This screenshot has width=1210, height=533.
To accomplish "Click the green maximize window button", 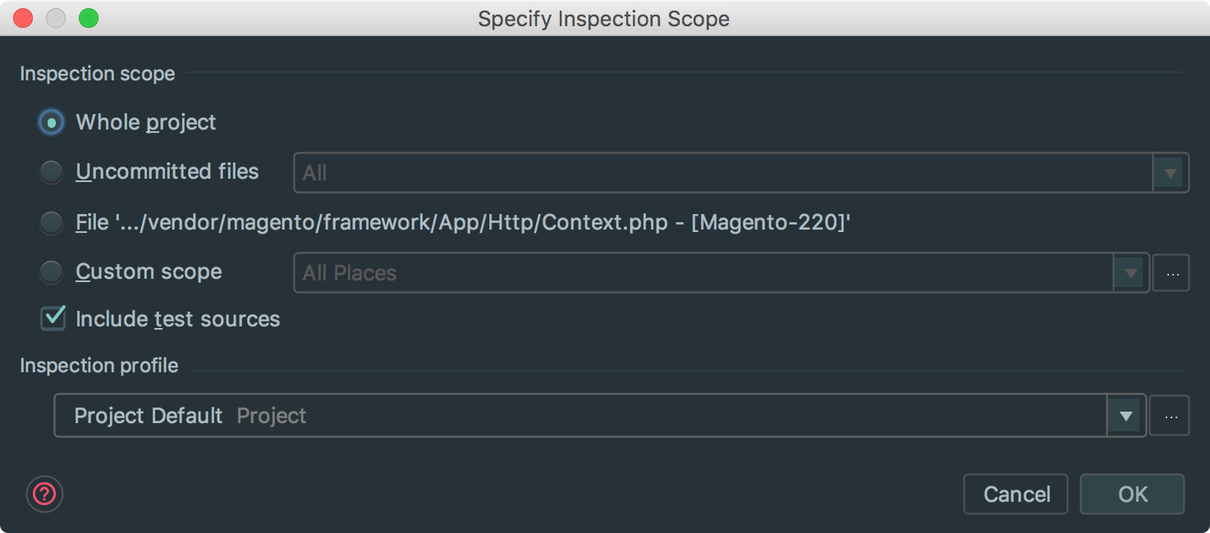I will coord(89,18).
